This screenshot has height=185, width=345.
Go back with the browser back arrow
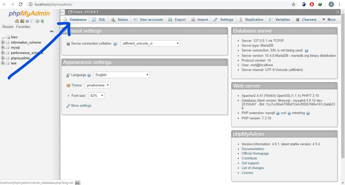[x=4, y=4]
